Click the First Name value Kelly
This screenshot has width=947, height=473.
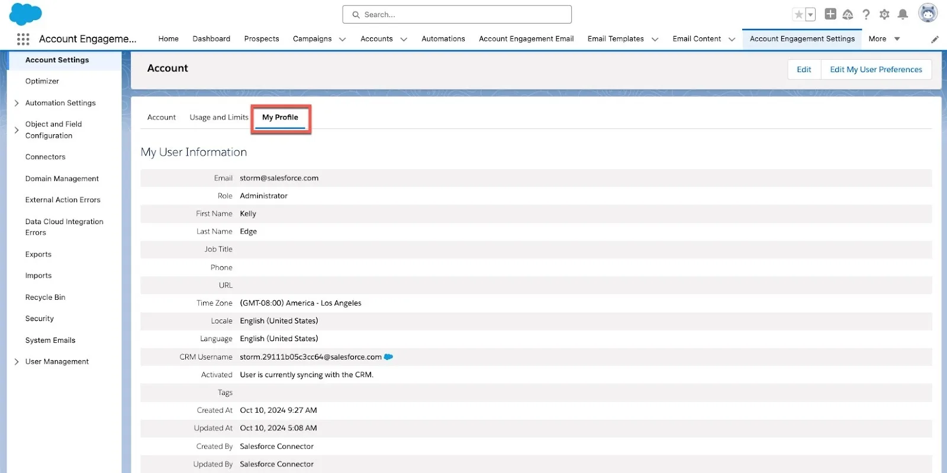pyautogui.click(x=248, y=214)
